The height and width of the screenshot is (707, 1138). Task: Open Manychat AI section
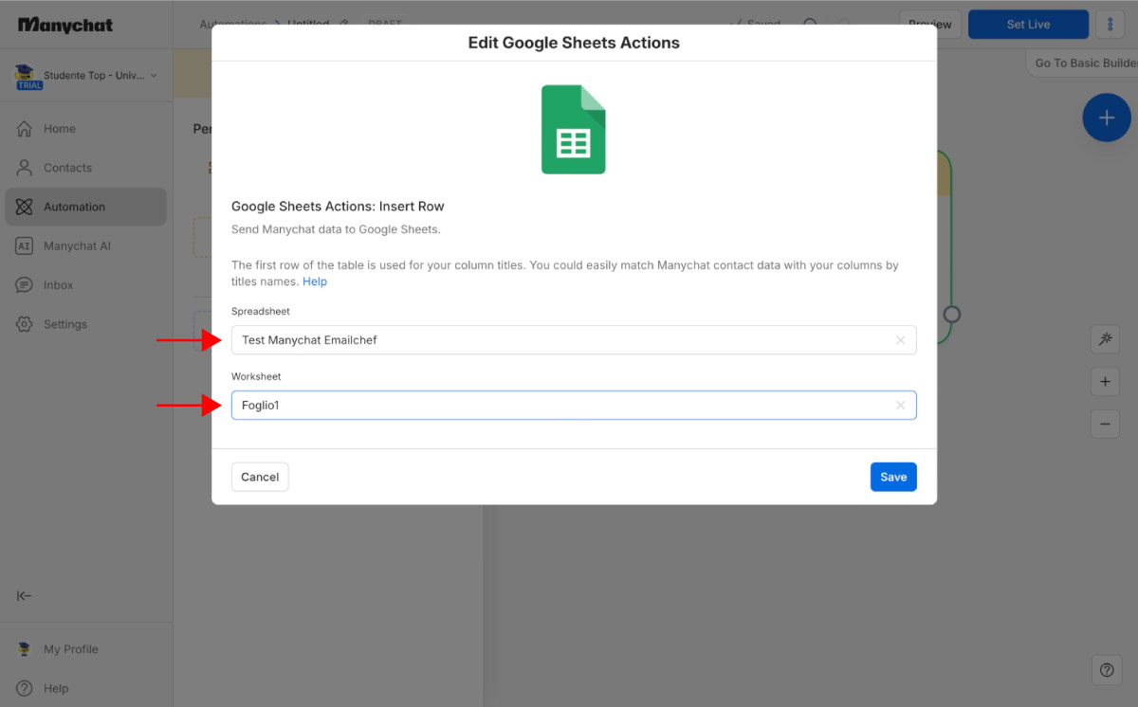click(x=85, y=245)
